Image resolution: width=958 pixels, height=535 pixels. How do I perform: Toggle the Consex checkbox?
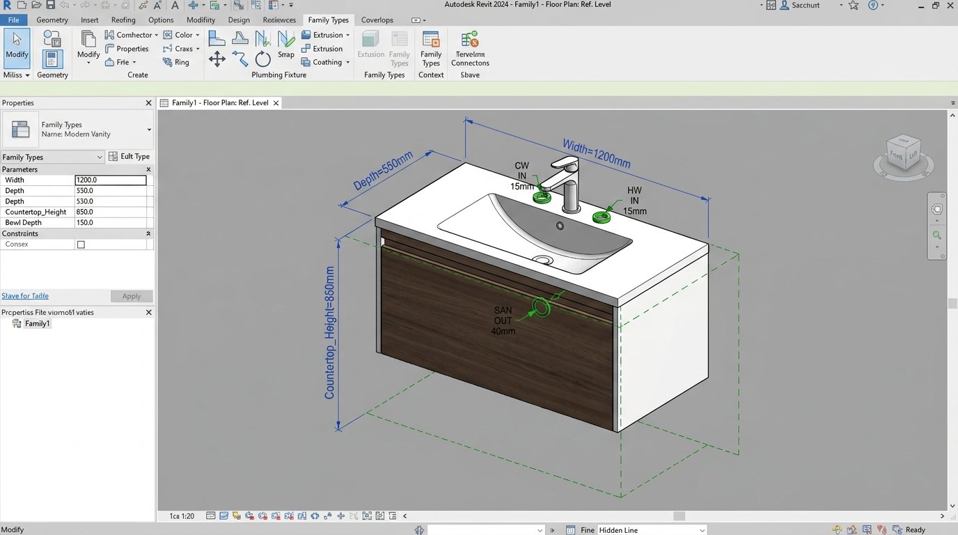[x=81, y=245]
